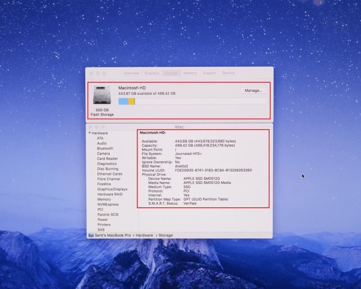Image resolution: width=361 pixels, height=289 pixels.
Task: Click Device Name value APPLE SSD SM0512G
Action: 202,179
